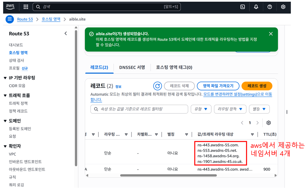Viewport: 308px width, 189px height.
Task: Follow the Route 53 breadcrumb link
Action: pyautogui.click(x=25, y=19)
